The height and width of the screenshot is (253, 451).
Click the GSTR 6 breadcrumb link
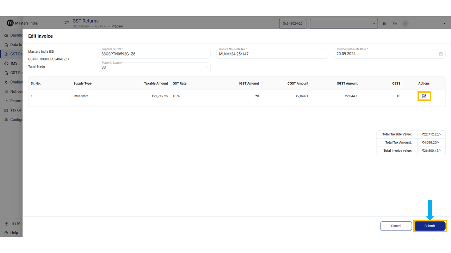point(100,26)
